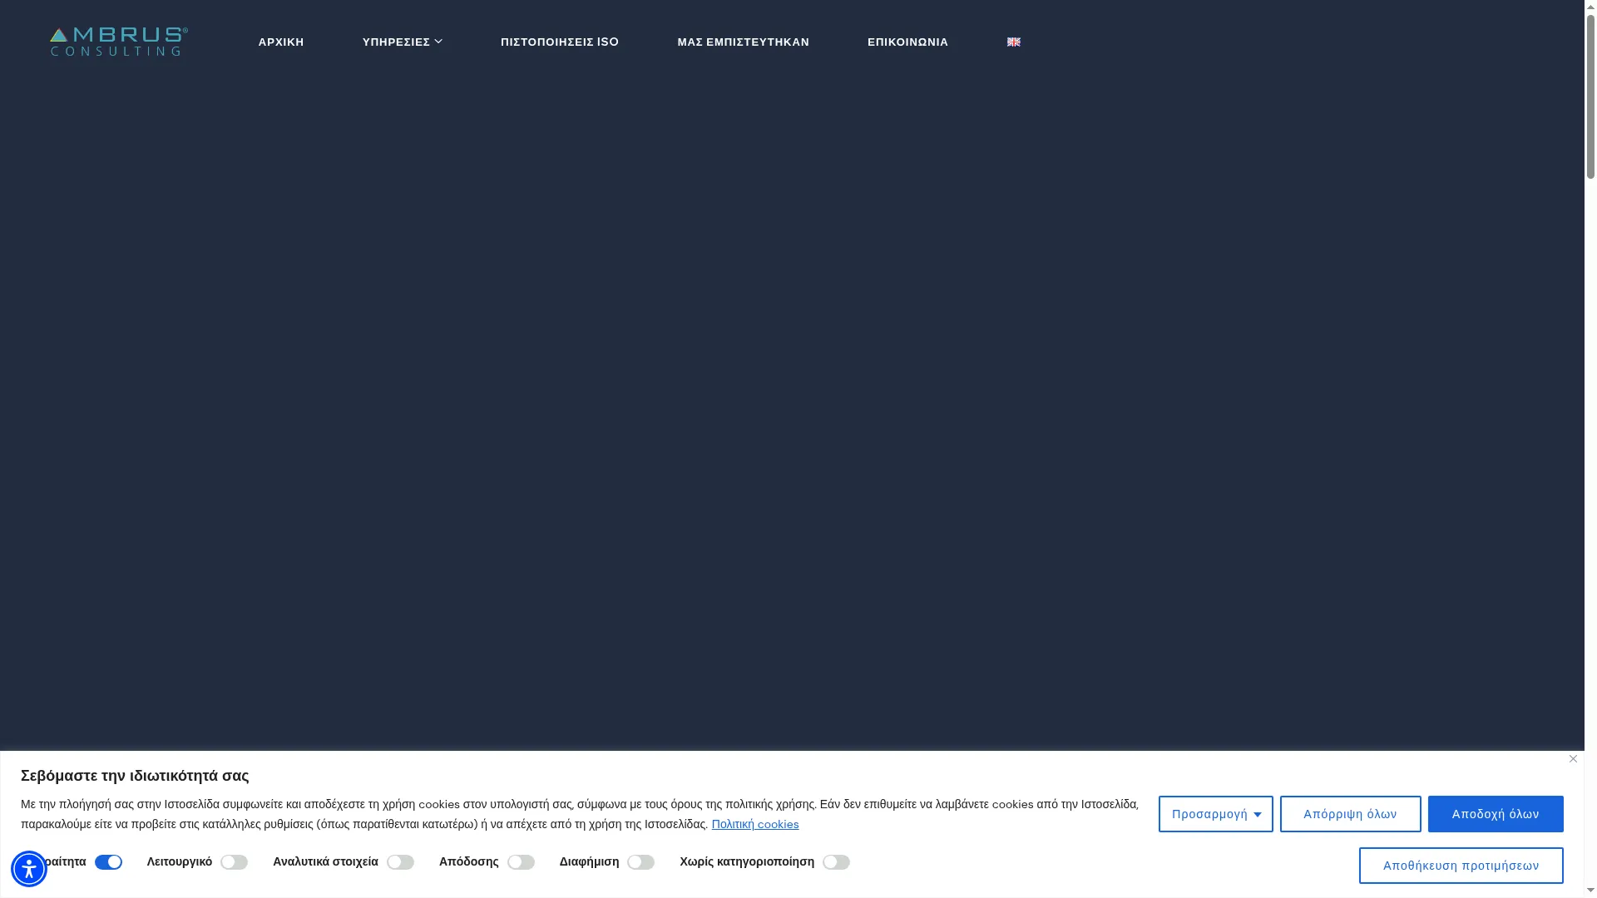Click the vertical scrollbar thumb
This screenshot has height=898, width=1597.
[x=1590, y=93]
